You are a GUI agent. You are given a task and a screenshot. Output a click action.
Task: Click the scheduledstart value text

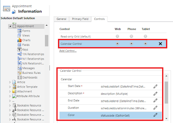[x=123, y=87]
